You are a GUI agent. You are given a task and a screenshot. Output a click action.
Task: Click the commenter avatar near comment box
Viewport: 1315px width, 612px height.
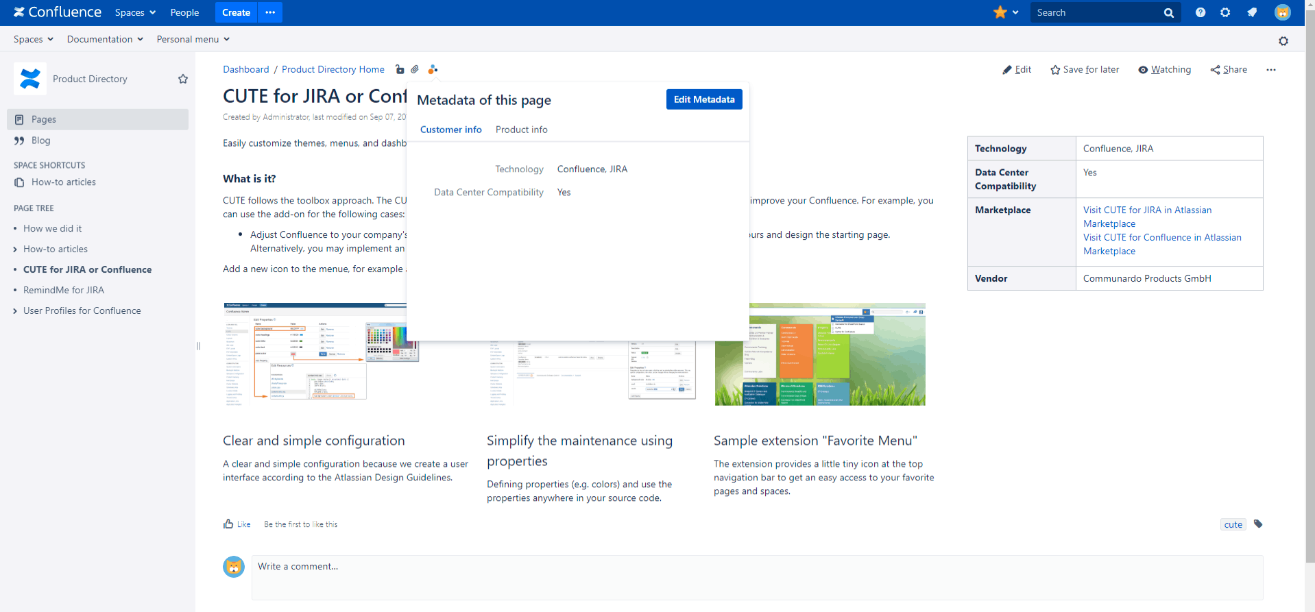click(x=234, y=567)
